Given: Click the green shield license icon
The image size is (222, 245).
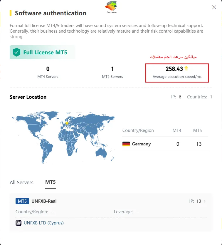Looking at the screenshot, I should (x=16, y=52).
